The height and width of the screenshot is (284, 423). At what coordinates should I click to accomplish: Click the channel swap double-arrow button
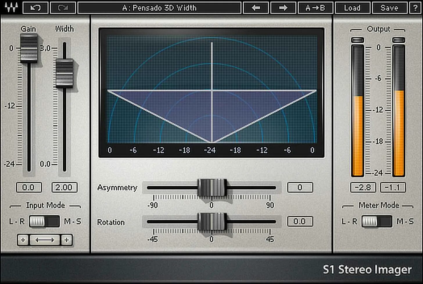45,240
